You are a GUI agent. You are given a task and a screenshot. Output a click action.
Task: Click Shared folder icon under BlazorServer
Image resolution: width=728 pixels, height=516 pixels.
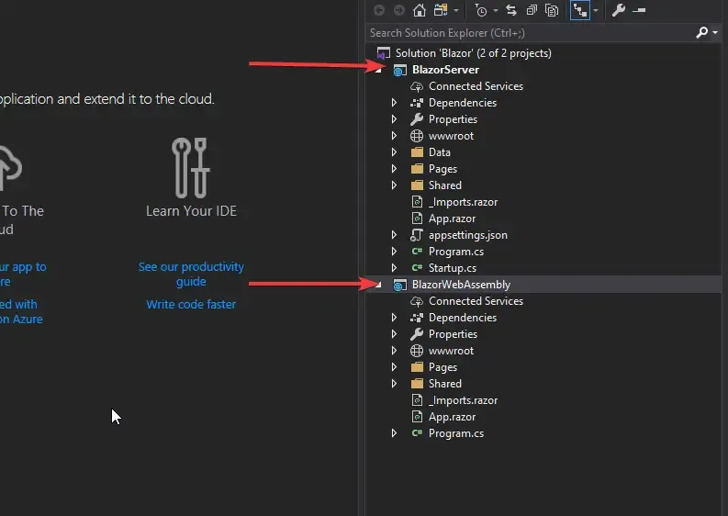coord(417,185)
